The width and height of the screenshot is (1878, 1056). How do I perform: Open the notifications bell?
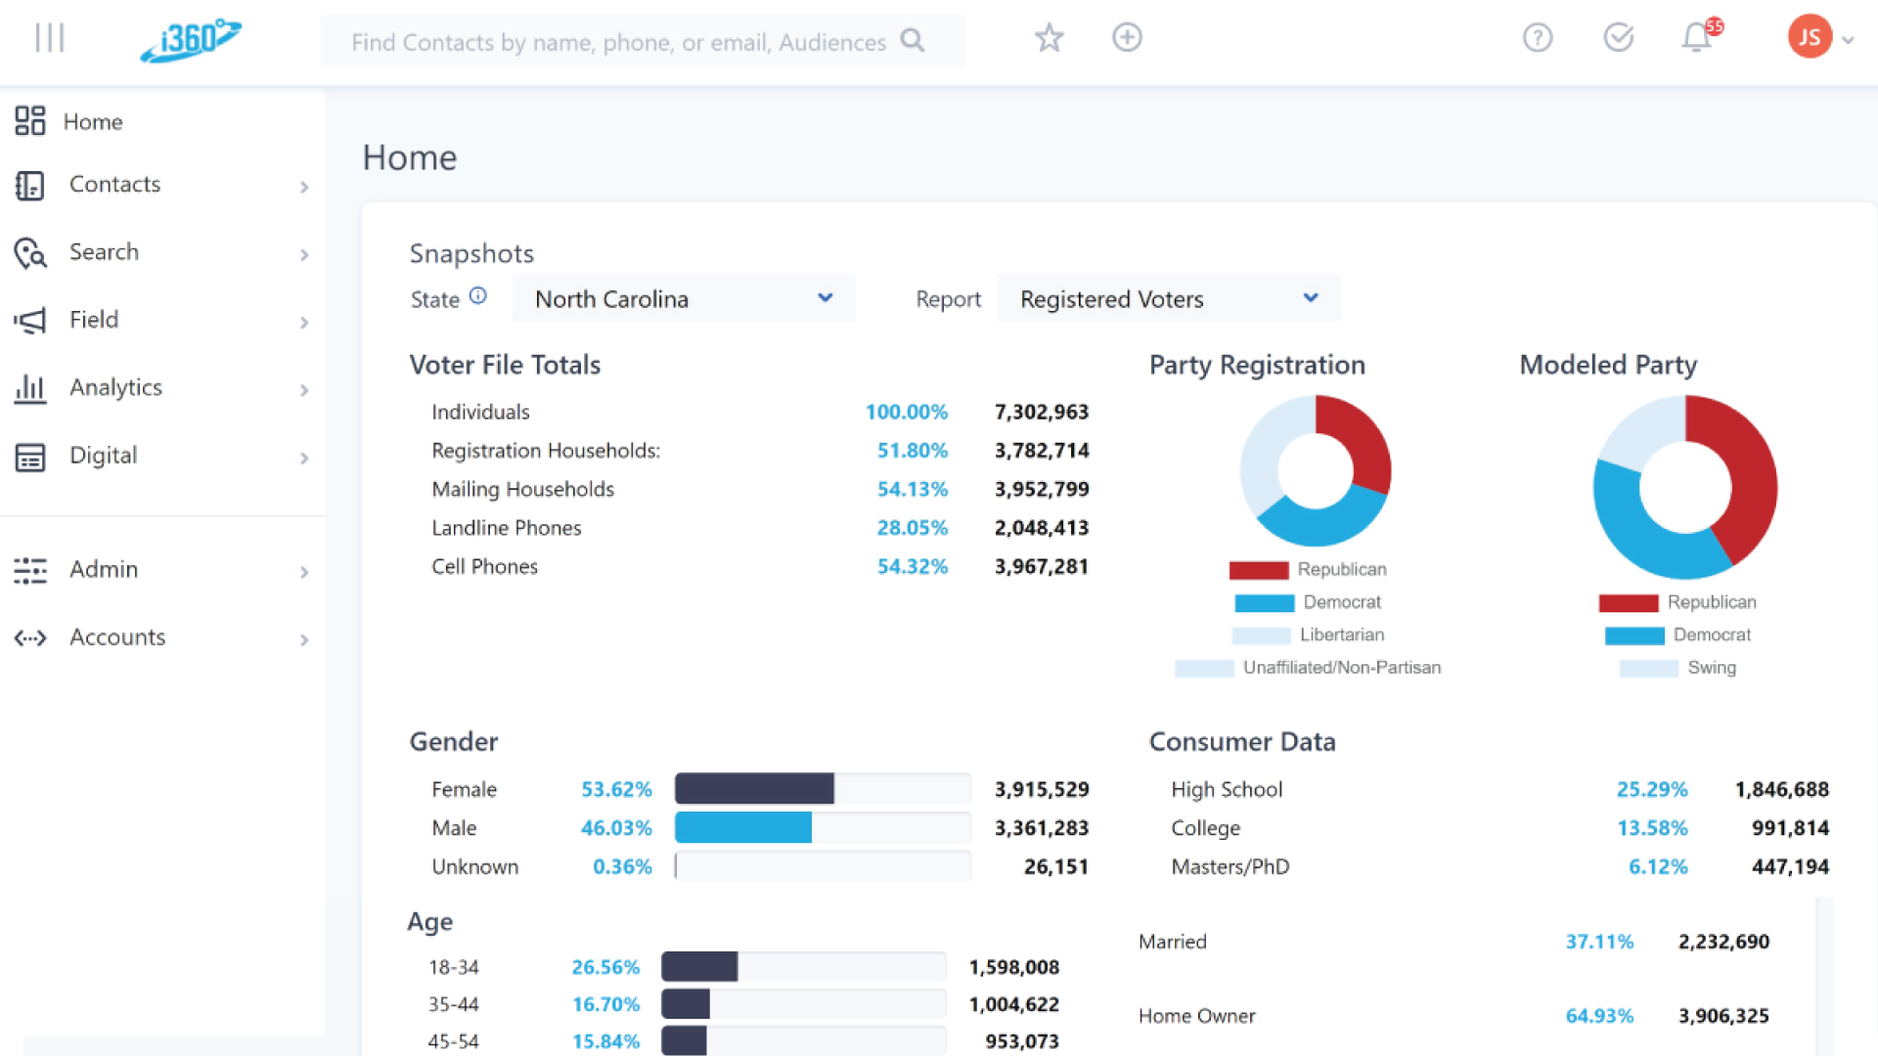(1697, 38)
